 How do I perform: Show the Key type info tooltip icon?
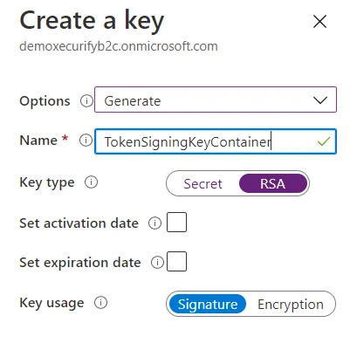click(91, 182)
